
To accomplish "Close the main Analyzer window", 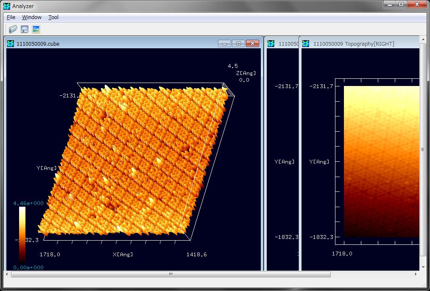I will click(417, 5).
